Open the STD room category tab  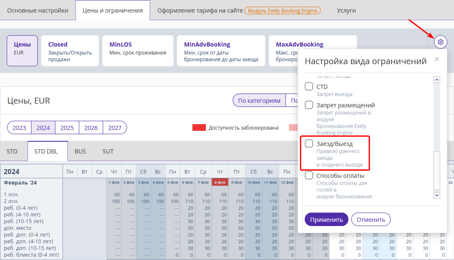click(12, 151)
